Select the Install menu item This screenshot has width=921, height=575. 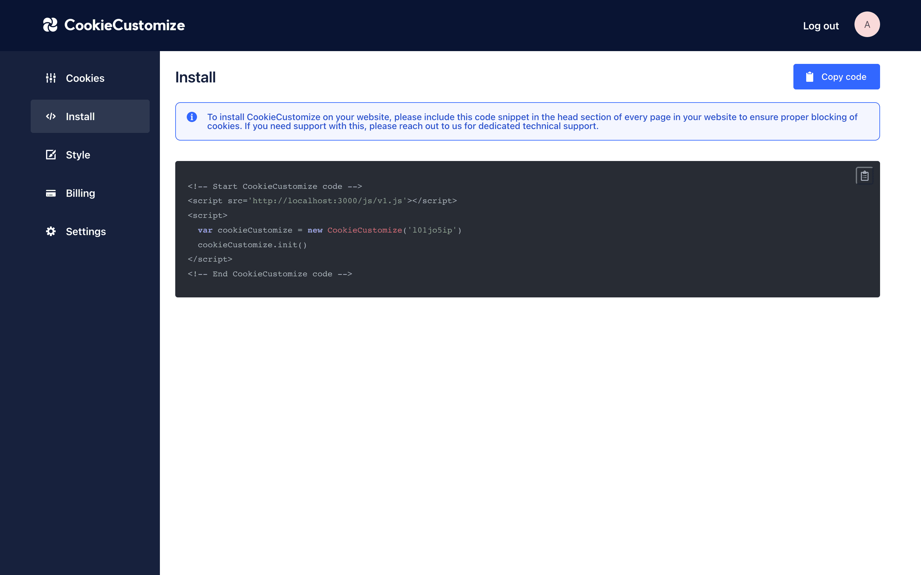[x=90, y=116]
